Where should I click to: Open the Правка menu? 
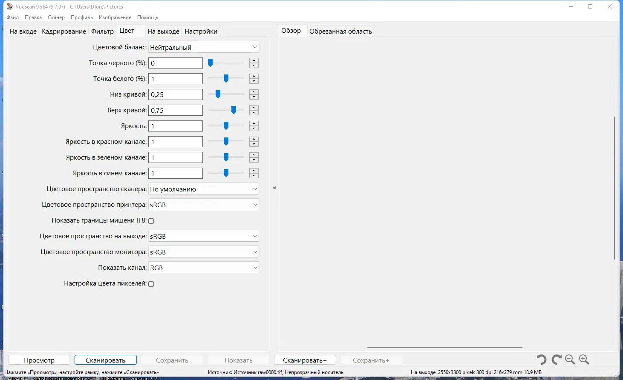[x=33, y=17]
